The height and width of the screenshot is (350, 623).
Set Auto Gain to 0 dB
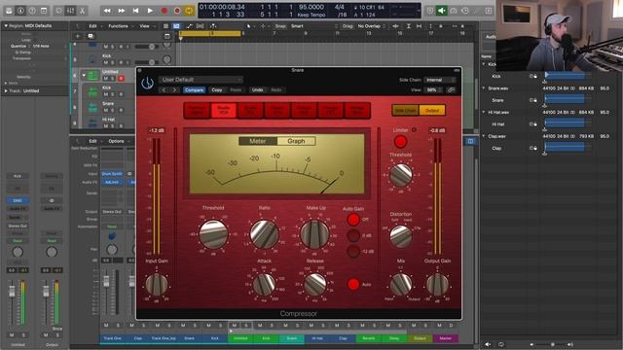point(352,235)
